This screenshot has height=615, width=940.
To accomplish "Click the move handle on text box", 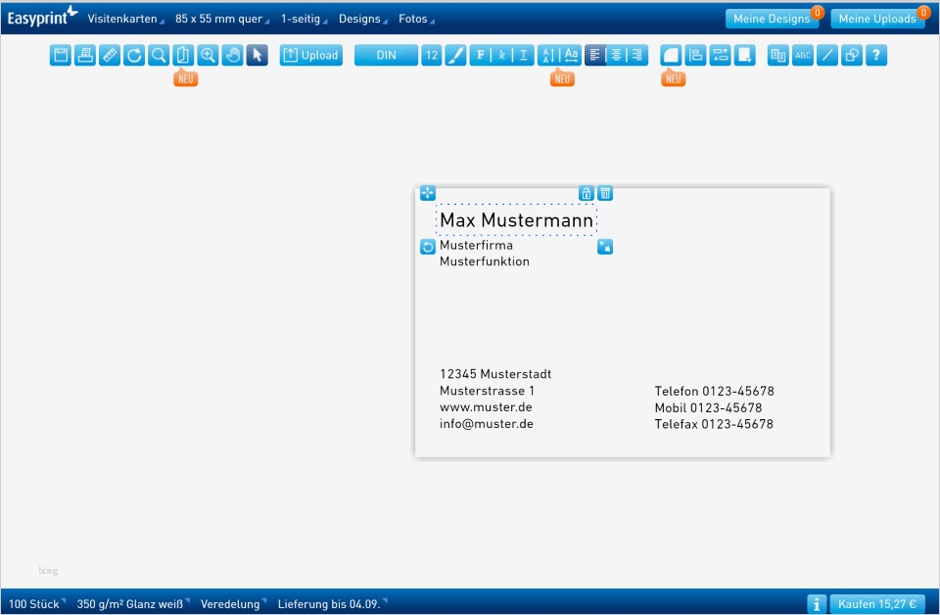I will 428,193.
